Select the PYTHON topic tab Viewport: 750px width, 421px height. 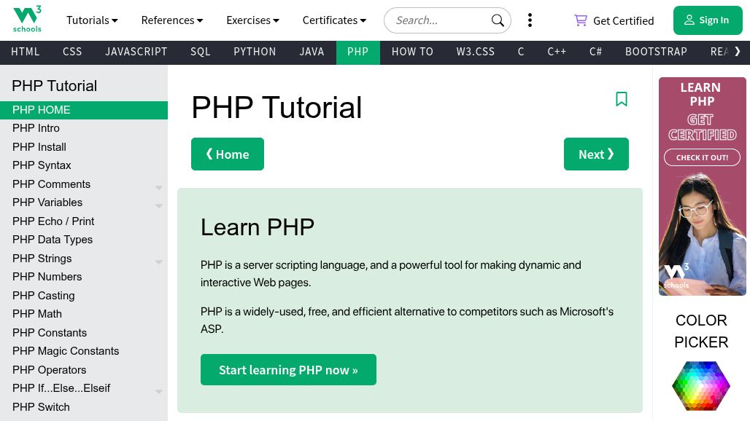click(x=255, y=52)
